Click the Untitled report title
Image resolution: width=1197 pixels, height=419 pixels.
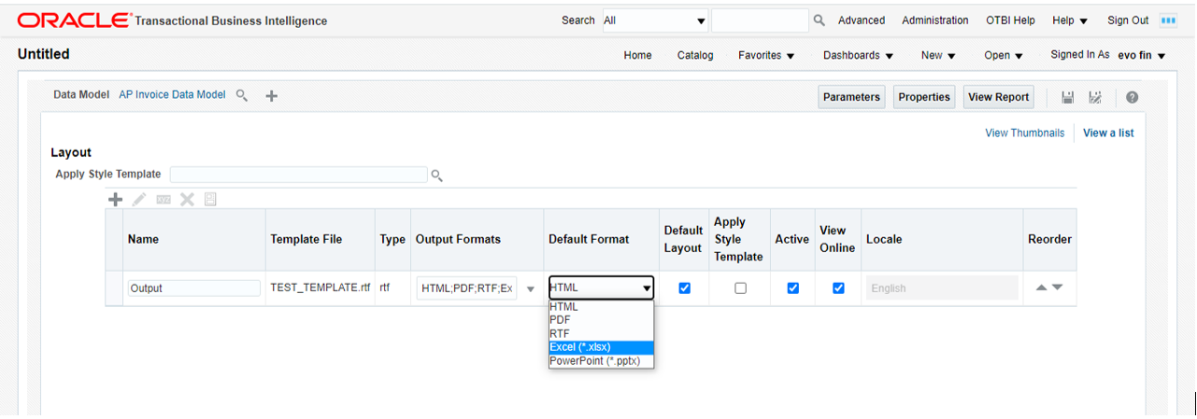(43, 54)
